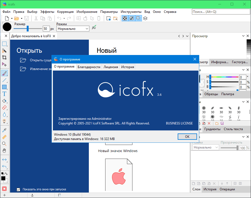Viewport: 251px width, 198px height.
Task: Click the Новый значок Windows label
Action: tap(118, 151)
